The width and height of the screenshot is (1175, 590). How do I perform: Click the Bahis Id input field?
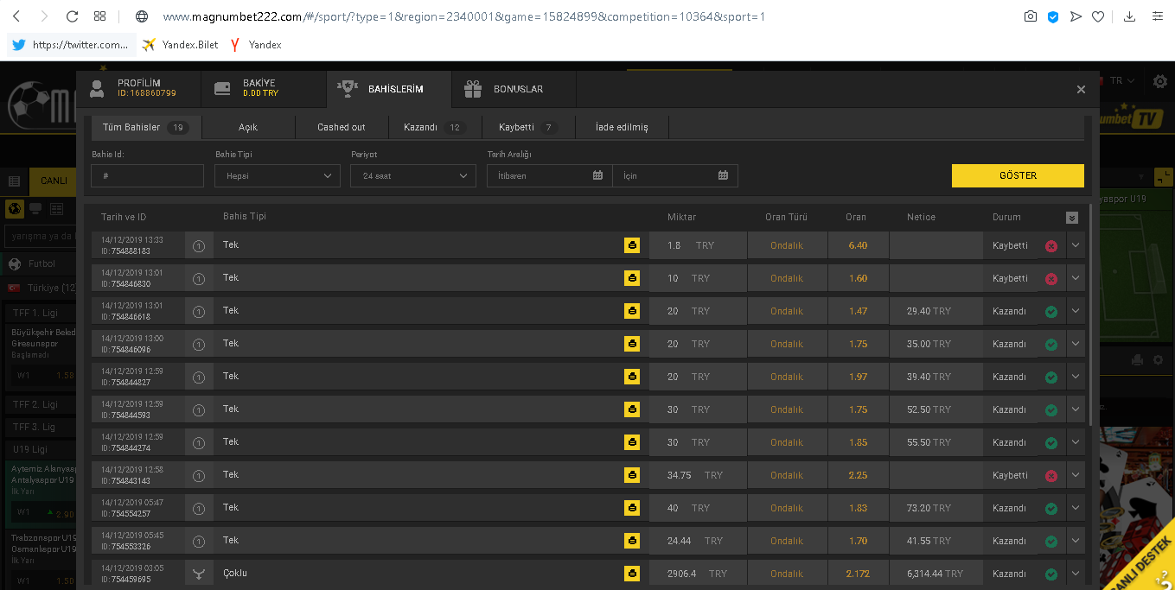(x=147, y=175)
